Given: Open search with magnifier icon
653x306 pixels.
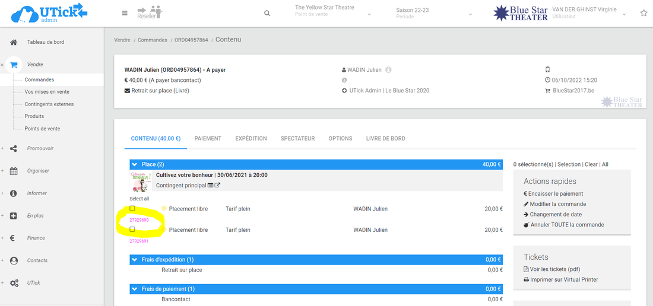Looking at the screenshot, I should tap(267, 13).
